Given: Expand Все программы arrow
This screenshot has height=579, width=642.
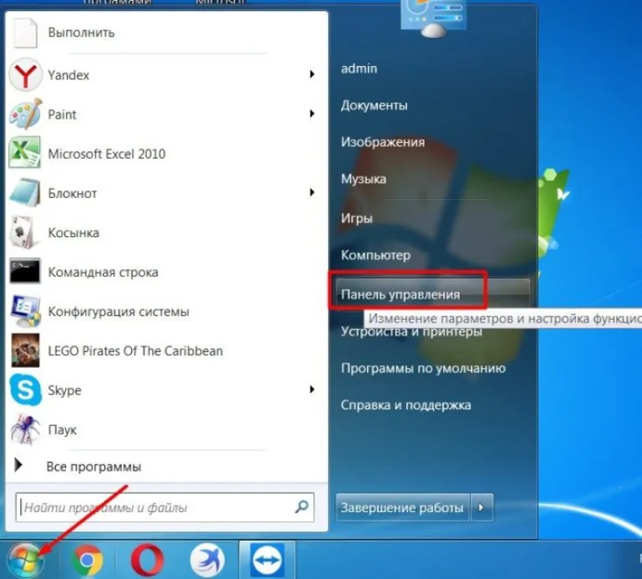Looking at the screenshot, I should point(18,465).
